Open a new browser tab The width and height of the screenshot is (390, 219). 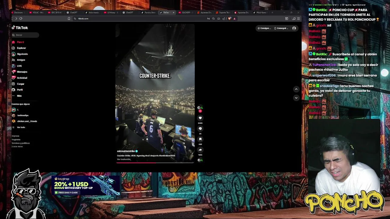272,12
